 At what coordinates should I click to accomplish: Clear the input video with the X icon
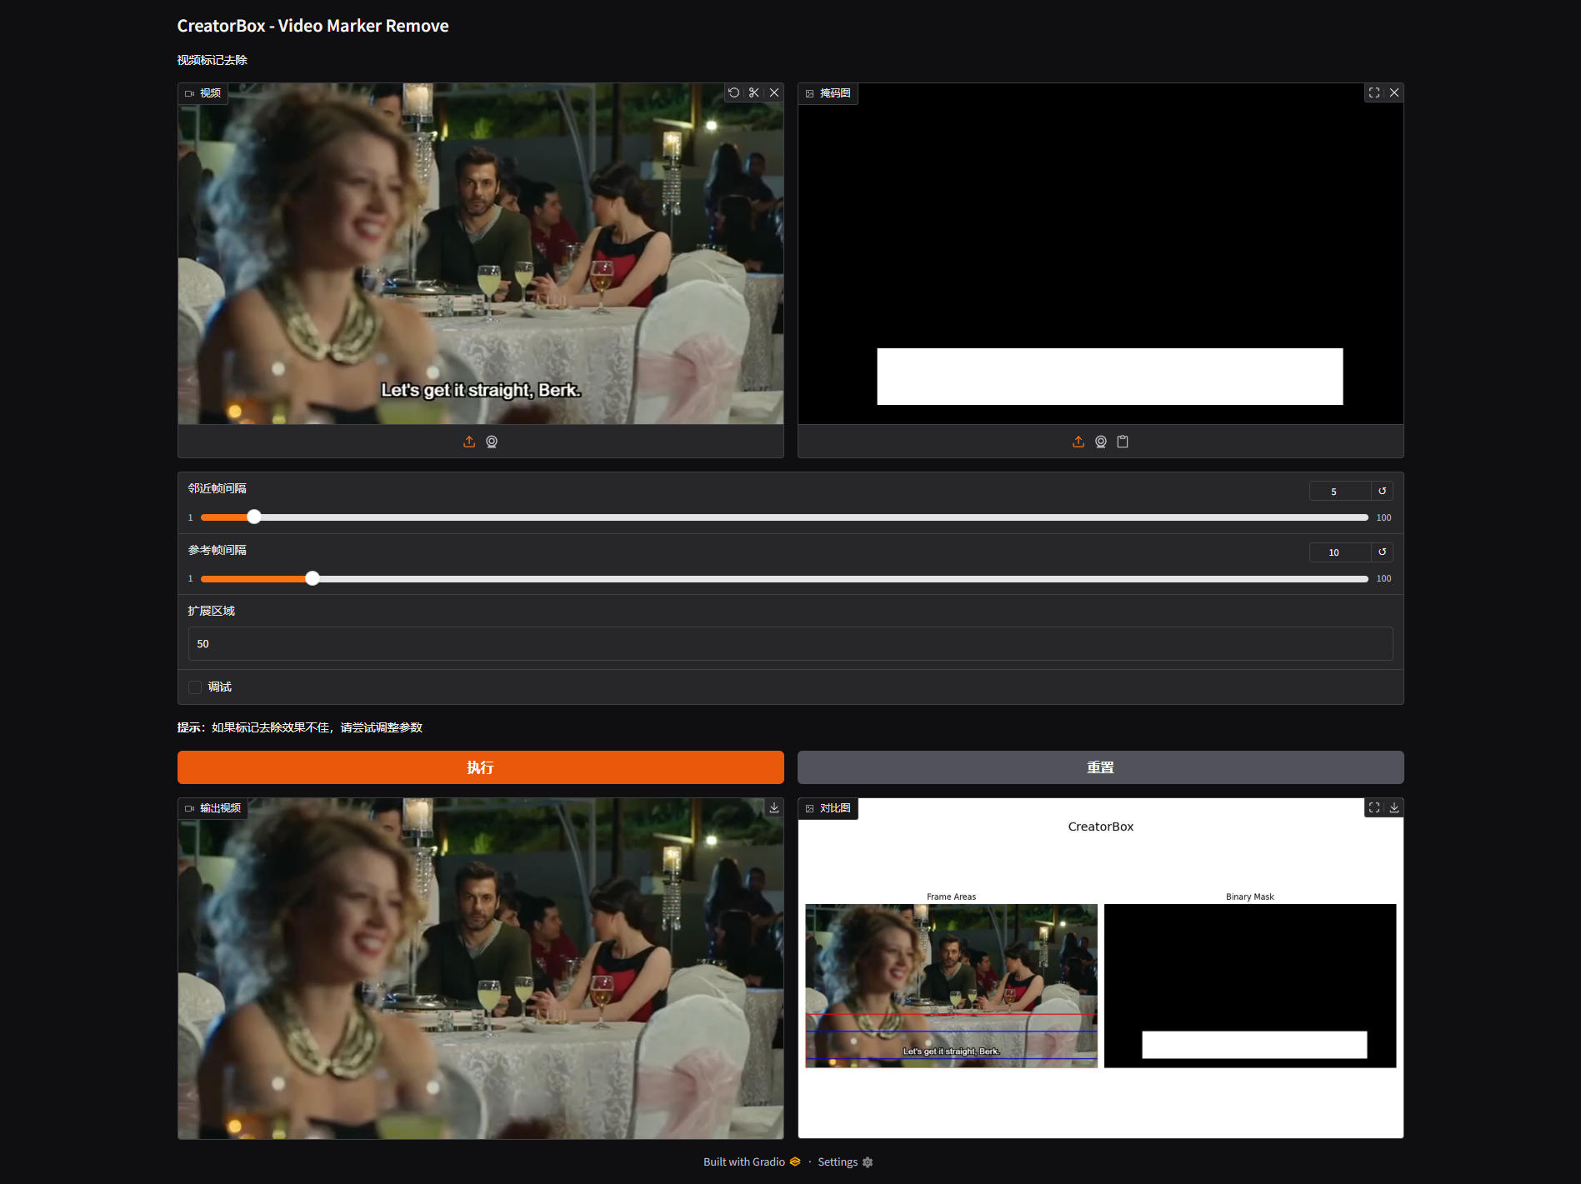774,92
